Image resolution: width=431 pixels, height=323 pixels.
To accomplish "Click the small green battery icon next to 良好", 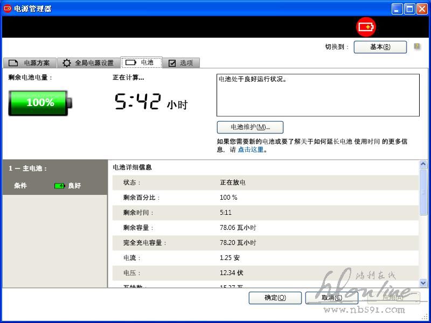I will pyautogui.click(x=60, y=186).
